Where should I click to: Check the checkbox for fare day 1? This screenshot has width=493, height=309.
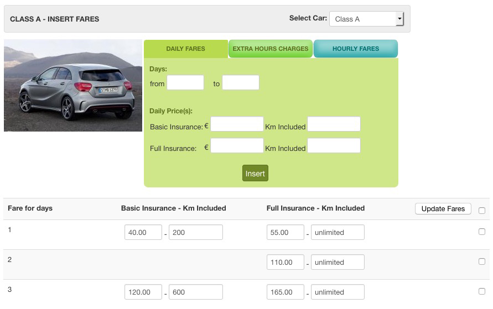[x=482, y=232]
